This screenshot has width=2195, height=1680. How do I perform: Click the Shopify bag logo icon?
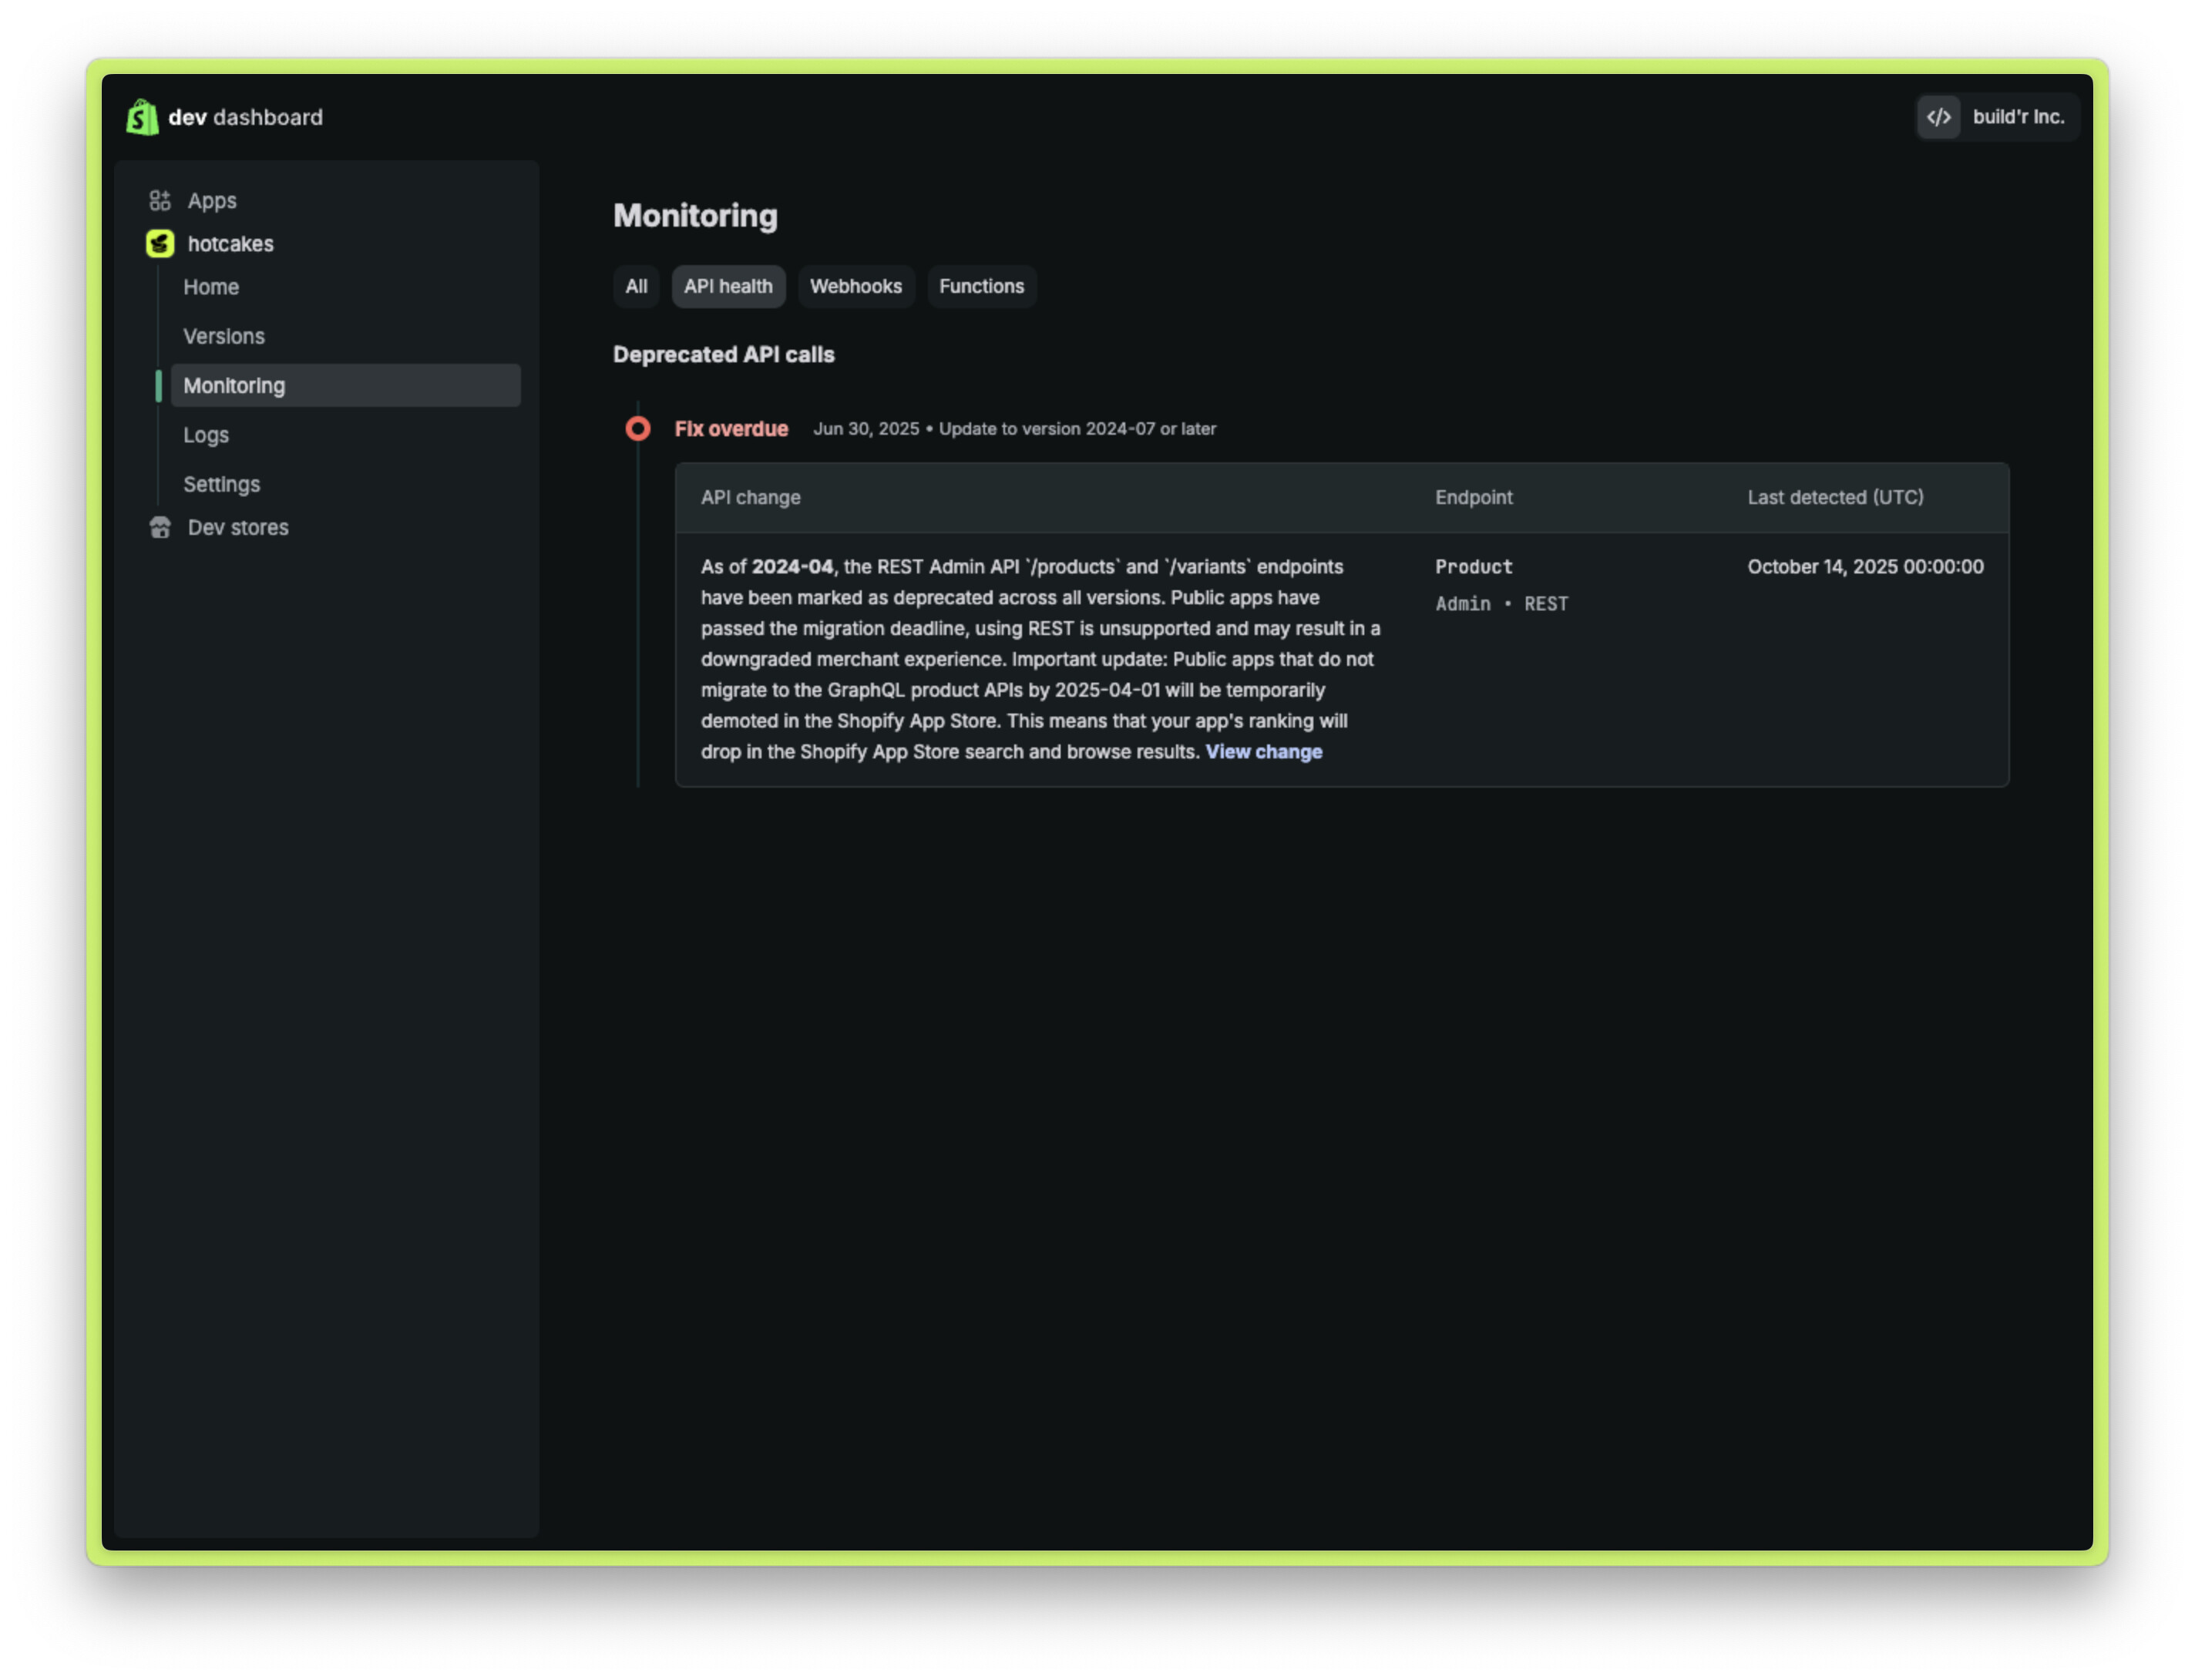coord(142,117)
